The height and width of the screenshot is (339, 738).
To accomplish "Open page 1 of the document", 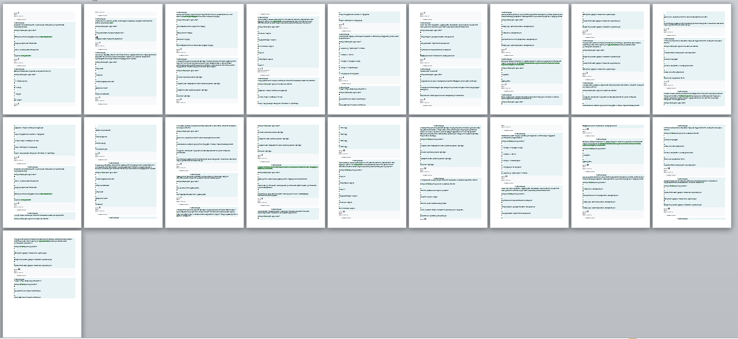I will click(42, 59).
